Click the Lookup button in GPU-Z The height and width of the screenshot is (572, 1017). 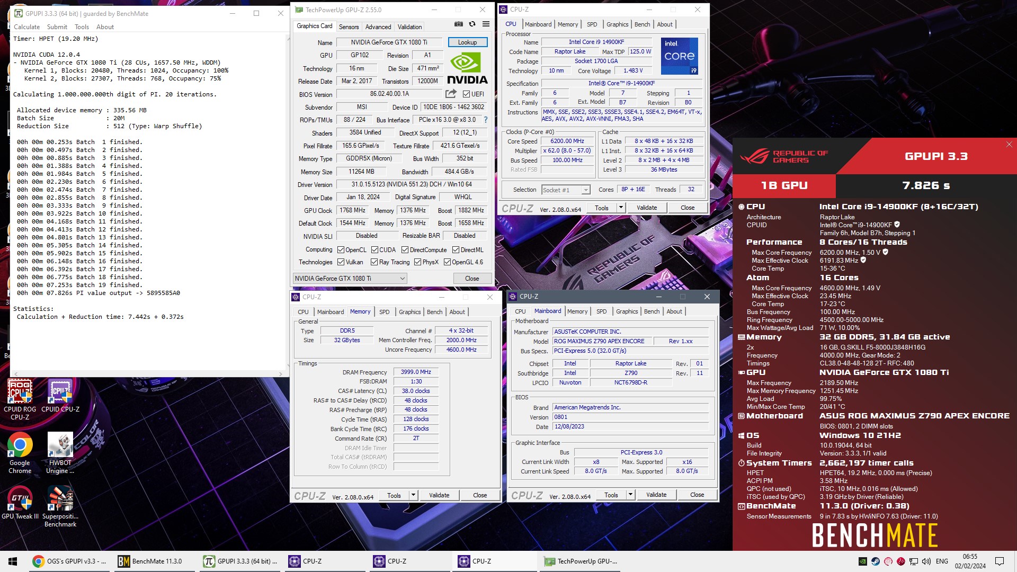[x=467, y=42]
